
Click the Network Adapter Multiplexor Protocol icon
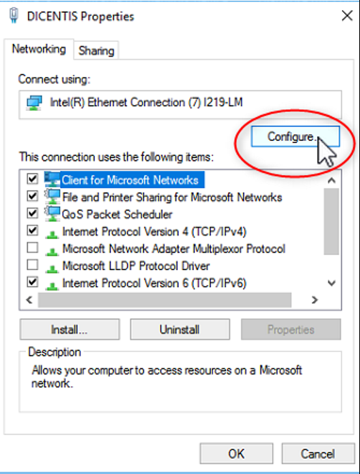(52, 251)
